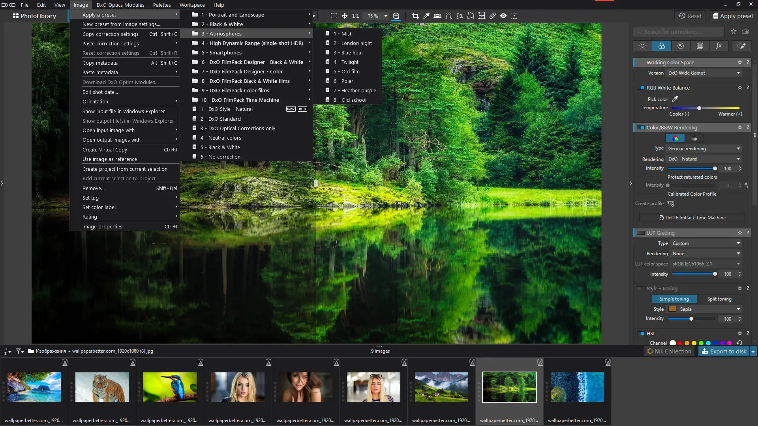The width and height of the screenshot is (758, 426).
Task: Toggle active corrections switch beside search
Action: 745,32
